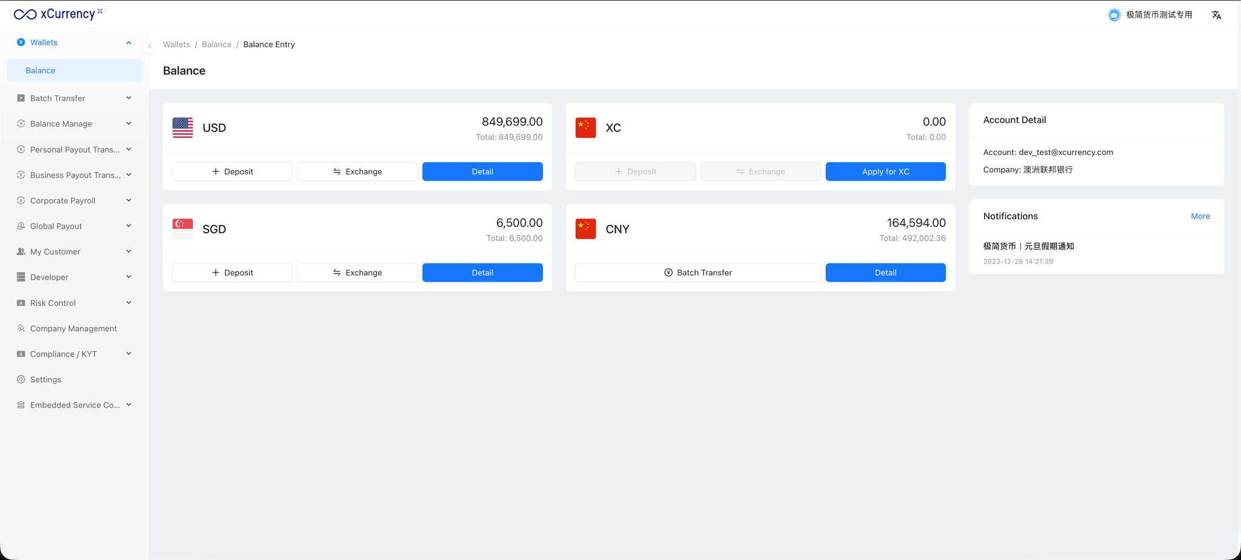
Task: Open the Global Payout menu item
Action: pos(75,226)
